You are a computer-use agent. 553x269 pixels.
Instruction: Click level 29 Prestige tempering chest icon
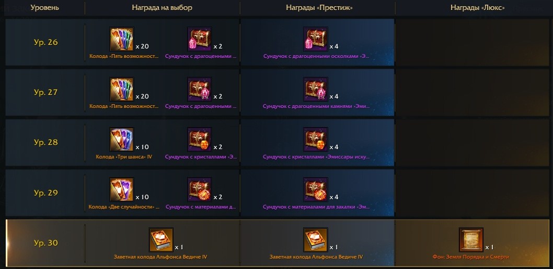[315, 190]
